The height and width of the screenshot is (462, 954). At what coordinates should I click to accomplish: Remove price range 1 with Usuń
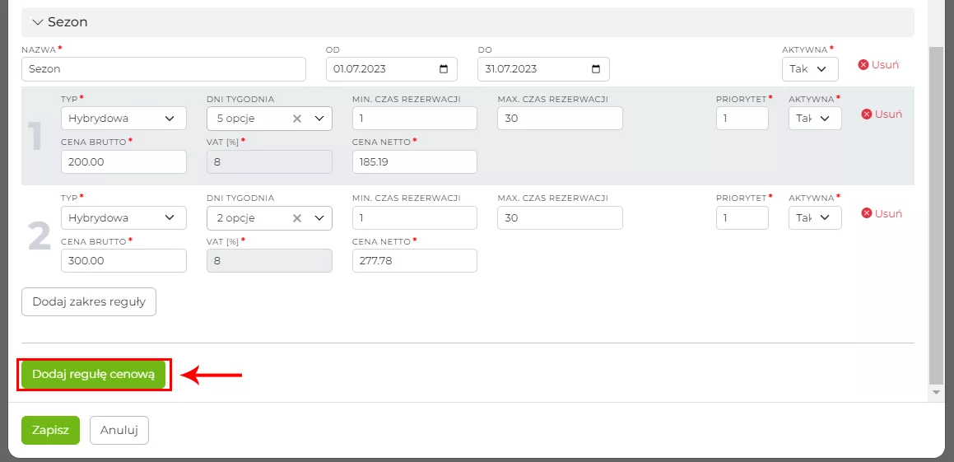point(882,114)
